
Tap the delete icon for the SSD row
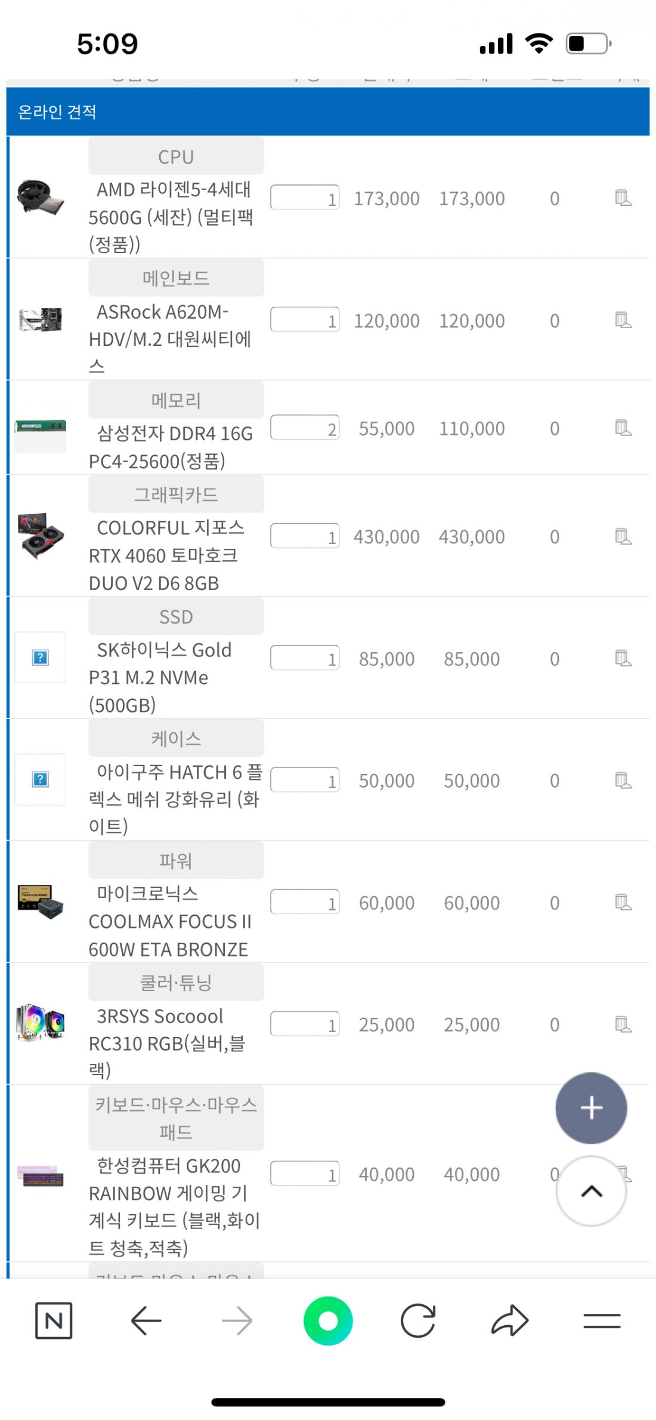[x=623, y=659]
